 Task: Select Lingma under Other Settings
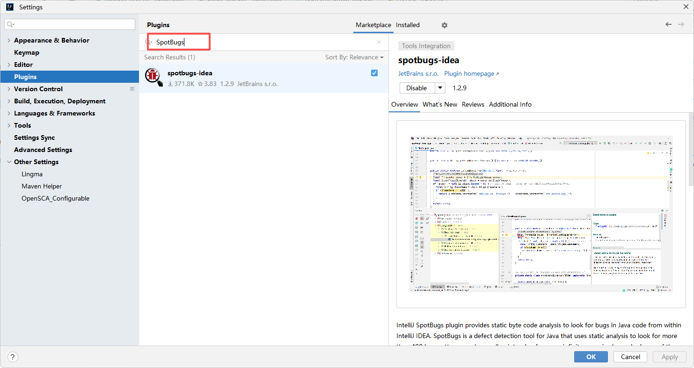pos(32,174)
